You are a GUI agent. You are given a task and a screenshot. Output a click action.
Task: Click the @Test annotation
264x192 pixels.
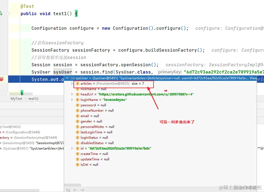27,6
